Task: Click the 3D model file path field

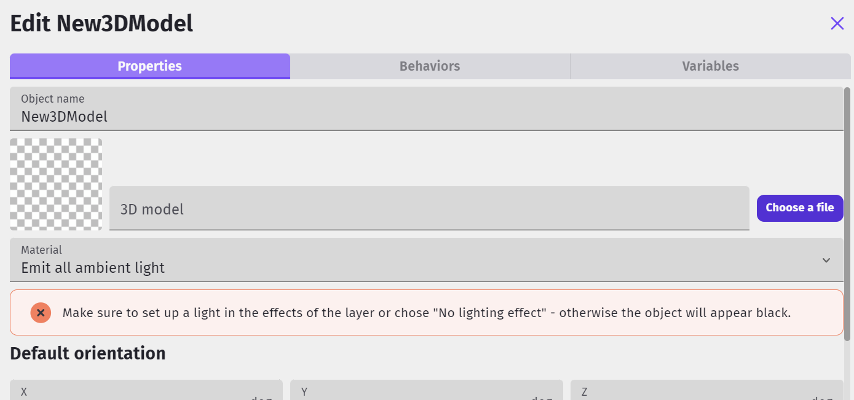Action: (x=429, y=209)
